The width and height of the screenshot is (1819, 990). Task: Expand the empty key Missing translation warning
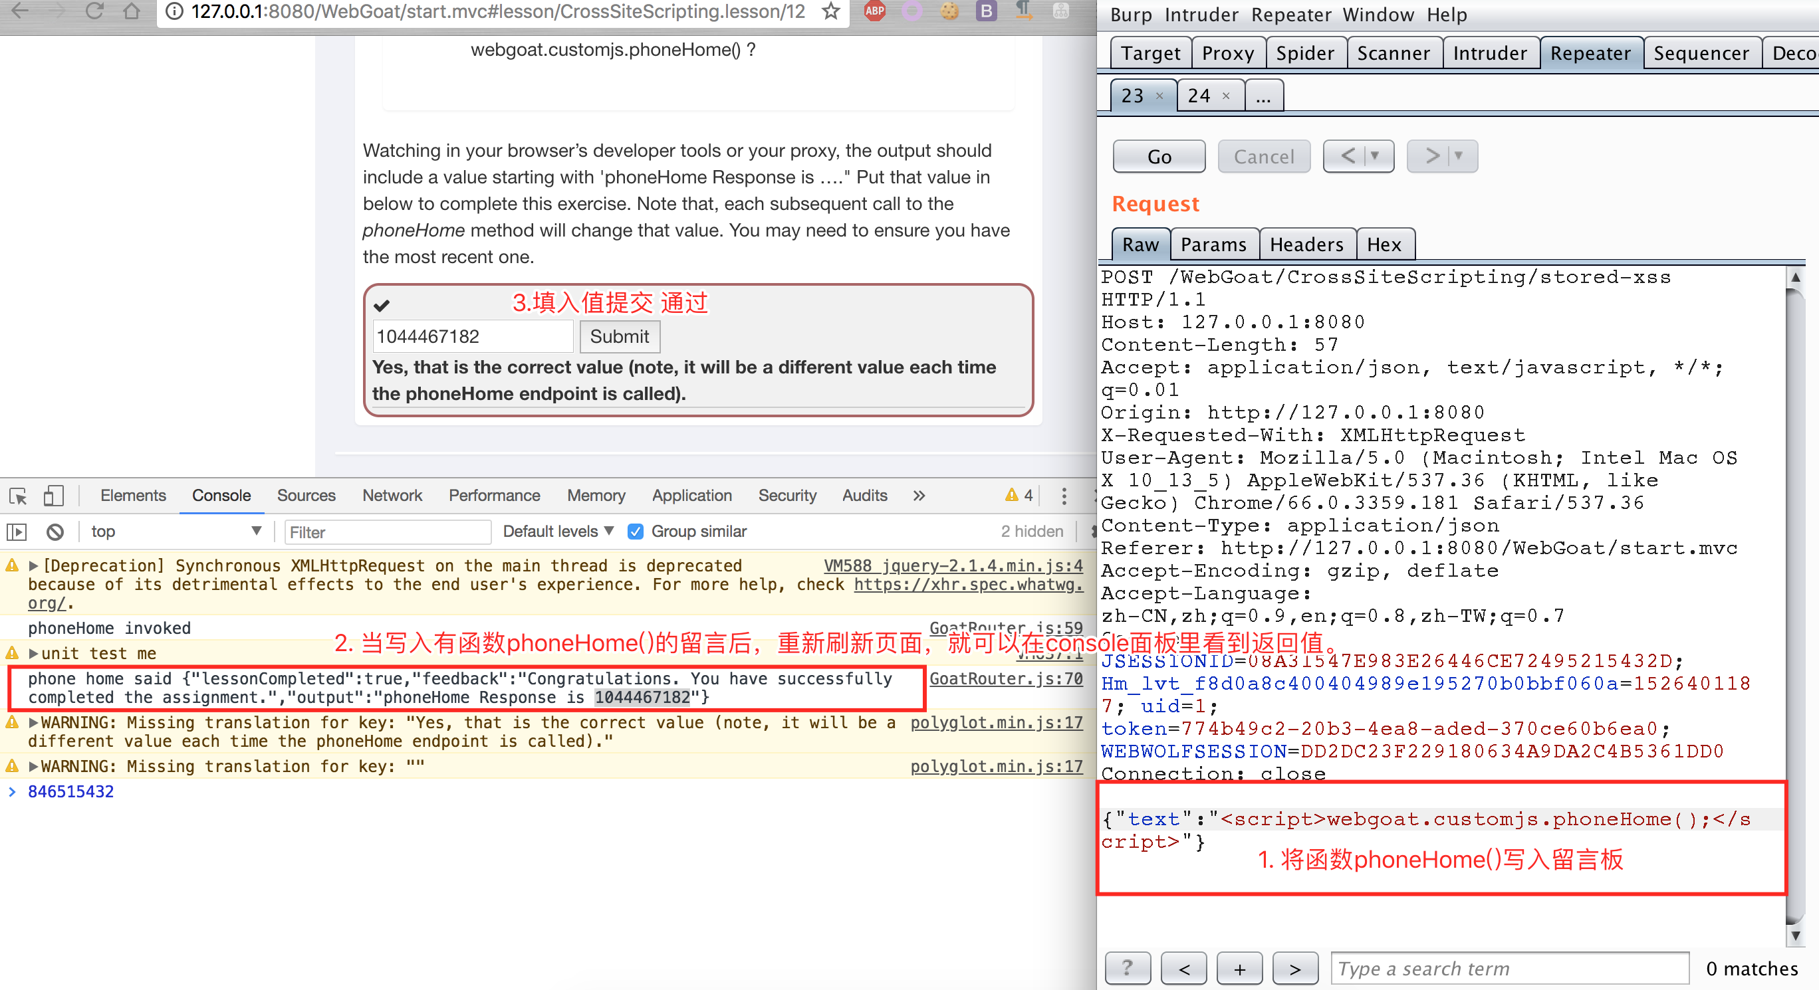tap(33, 767)
